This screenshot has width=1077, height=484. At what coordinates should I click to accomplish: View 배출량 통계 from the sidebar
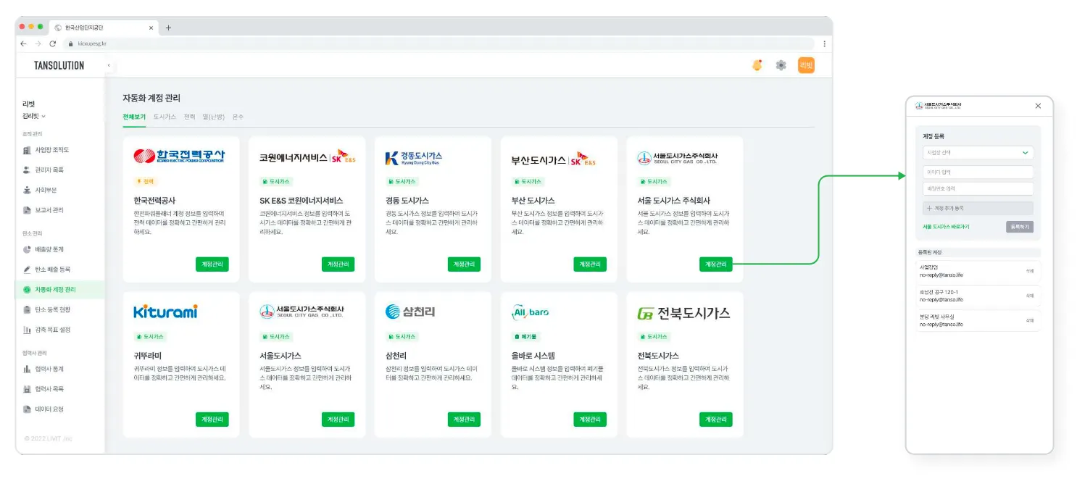click(x=43, y=249)
